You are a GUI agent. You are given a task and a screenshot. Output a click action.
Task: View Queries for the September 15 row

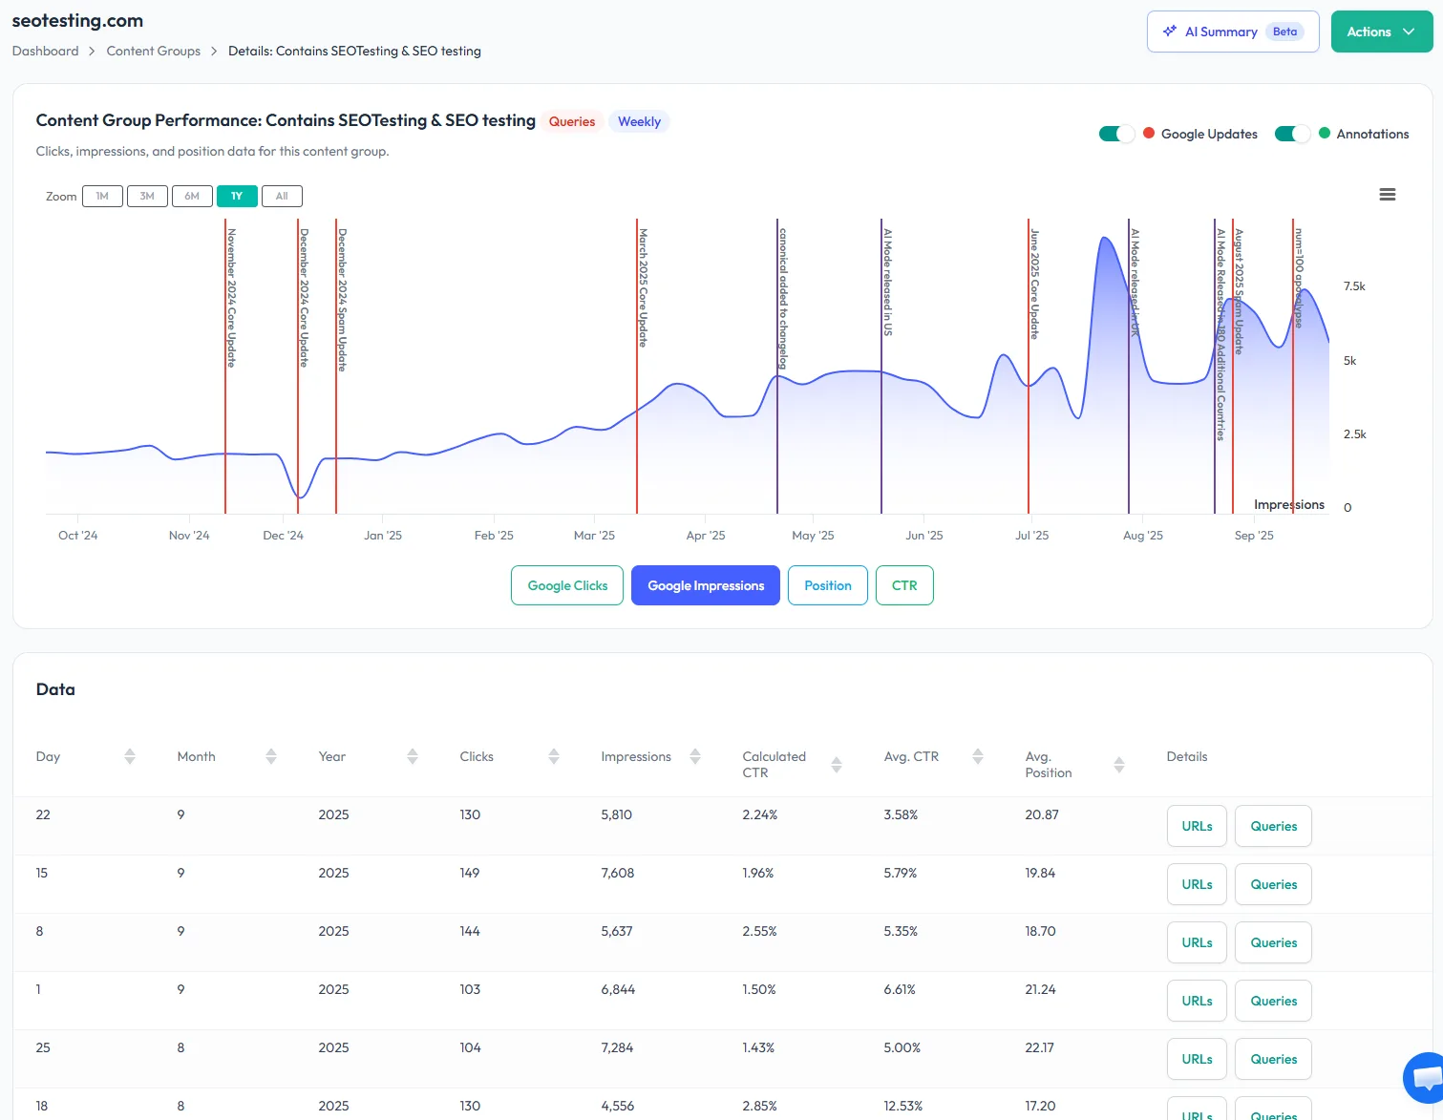tap(1272, 883)
